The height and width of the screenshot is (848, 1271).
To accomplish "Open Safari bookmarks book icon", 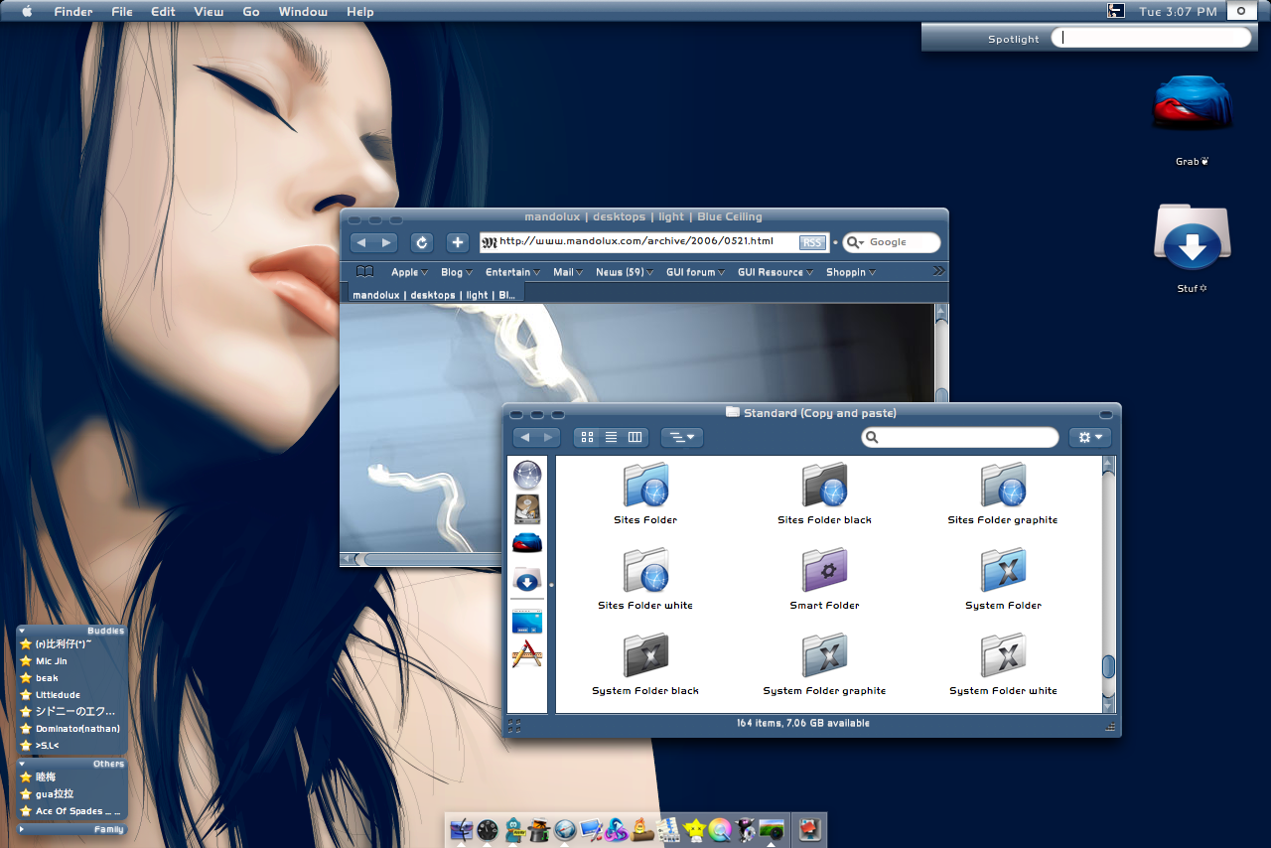I will pyautogui.click(x=364, y=271).
